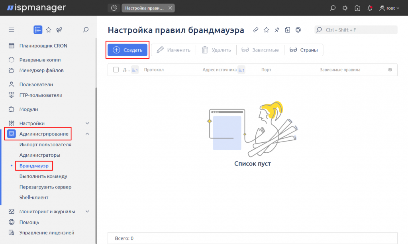Open the favorites star in sidebar header

[48, 30]
